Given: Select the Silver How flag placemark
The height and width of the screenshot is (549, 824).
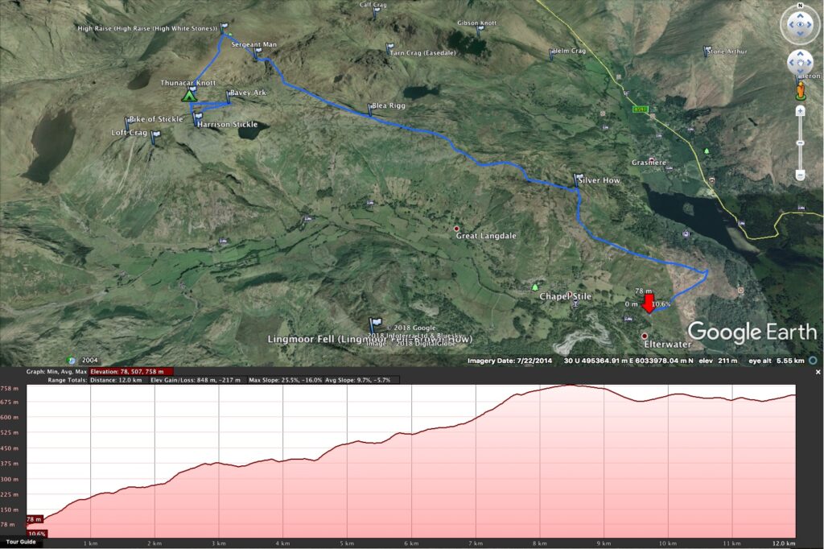Looking at the screenshot, I should coord(578,179).
